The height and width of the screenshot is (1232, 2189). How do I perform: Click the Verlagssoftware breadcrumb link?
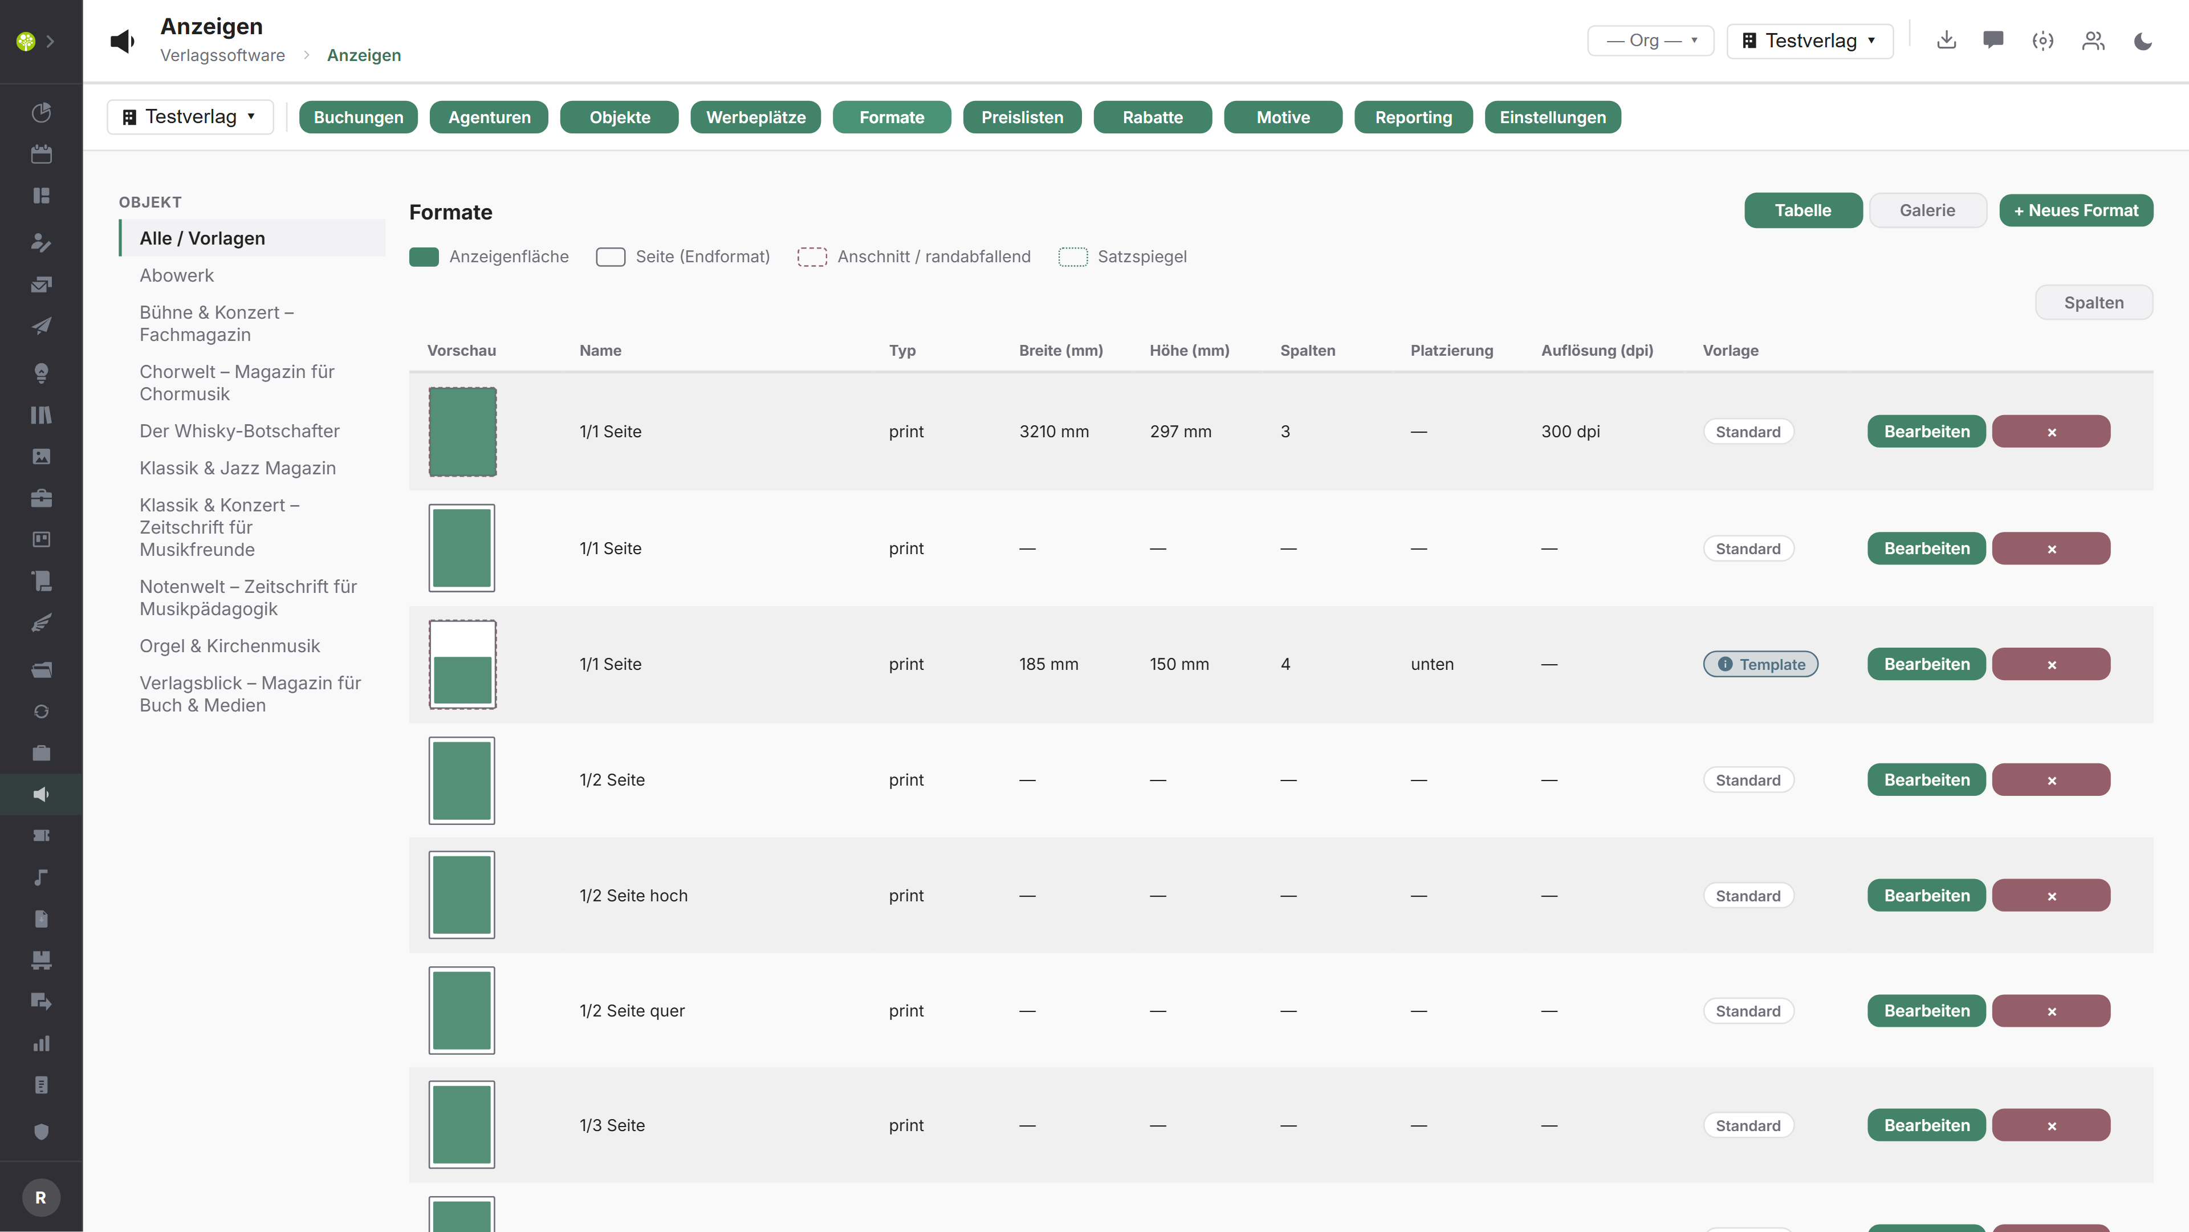[223, 55]
